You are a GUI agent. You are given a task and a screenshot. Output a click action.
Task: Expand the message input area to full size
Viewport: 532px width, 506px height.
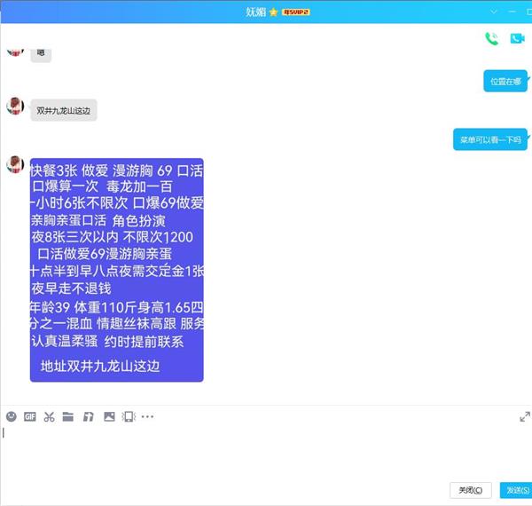coord(524,416)
